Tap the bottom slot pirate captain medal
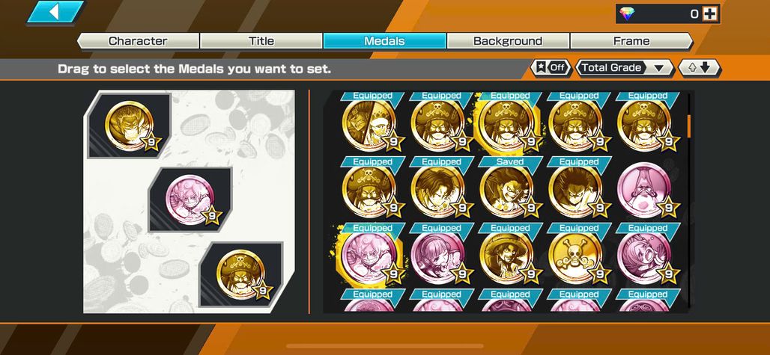The width and height of the screenshot is (770, 355). point(240,274)
